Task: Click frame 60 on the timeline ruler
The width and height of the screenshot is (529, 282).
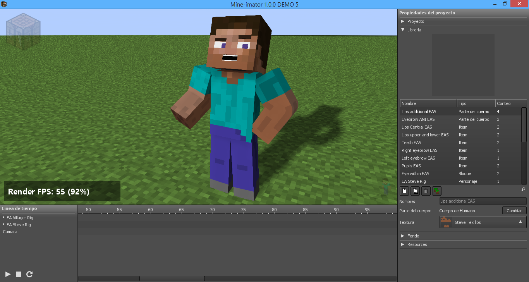Action: [x=150, y=210]
